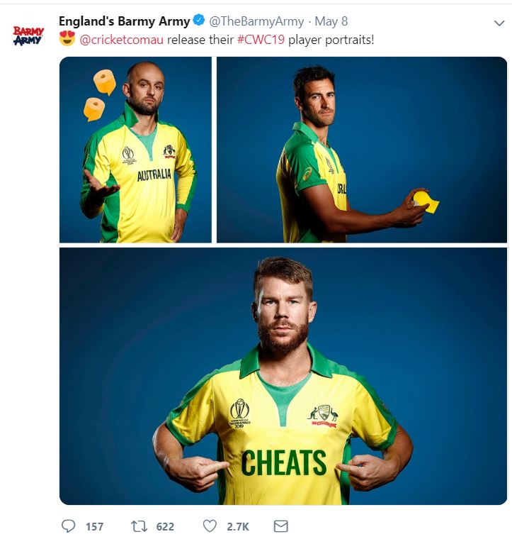The image size is (512, 539).
Task: Click the retweet arrows icon
Action: point(139,526)
